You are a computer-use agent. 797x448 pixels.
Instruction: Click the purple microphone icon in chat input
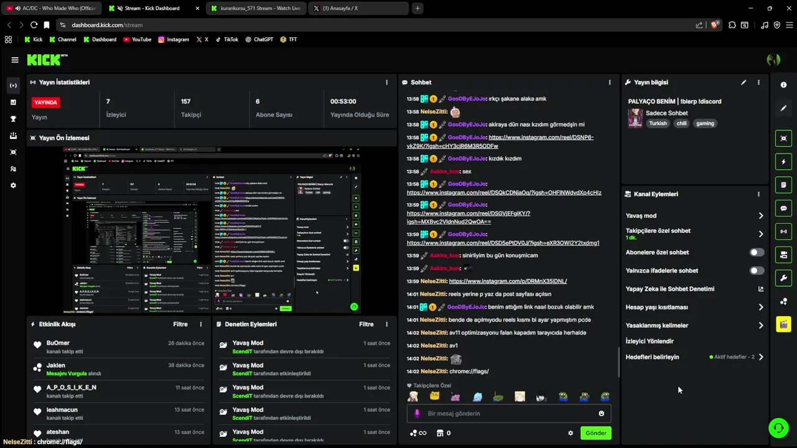417,413
